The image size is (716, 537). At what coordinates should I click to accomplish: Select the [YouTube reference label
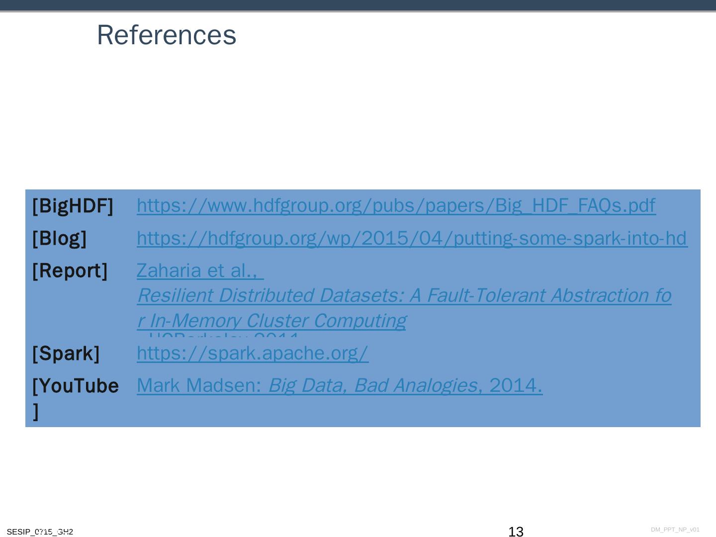[x=75, y=386]
